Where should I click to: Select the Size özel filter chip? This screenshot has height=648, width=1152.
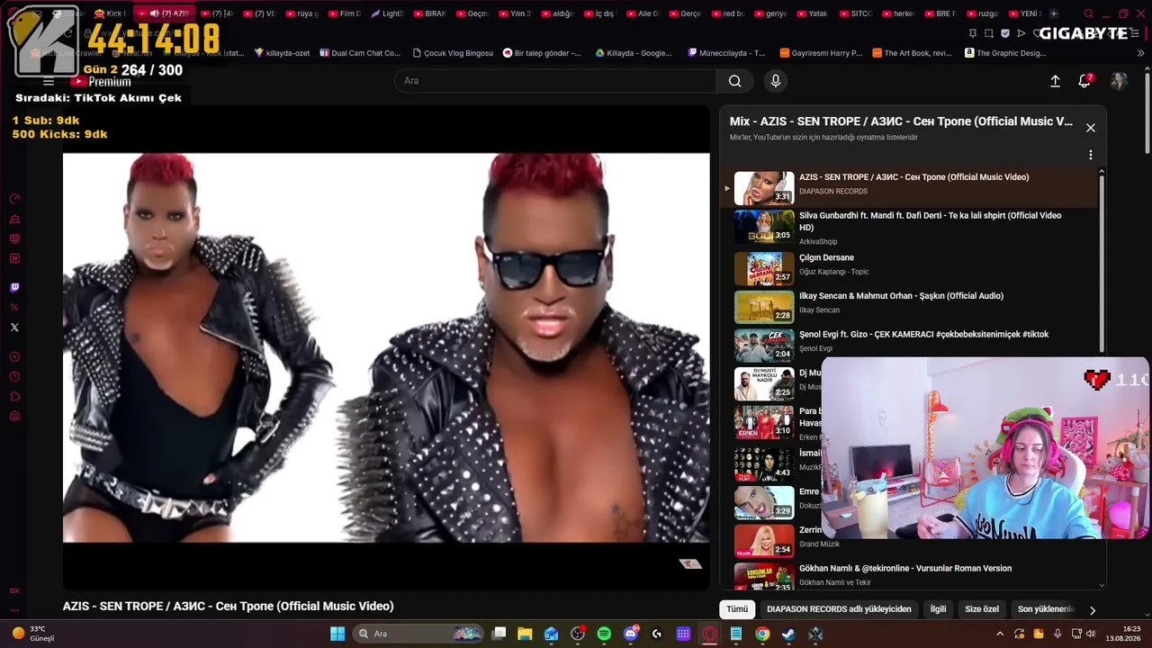coord(982,609)
